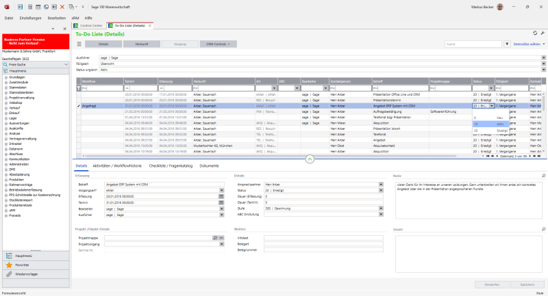Screen dimensions: 548x296
Task: Expand the Stammdaten tree node
Action: pyautogui.click(x=6, y=88)
